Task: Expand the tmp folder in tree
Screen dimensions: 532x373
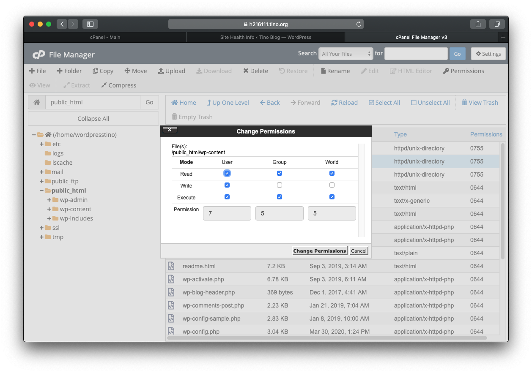Action: [41, 237]
